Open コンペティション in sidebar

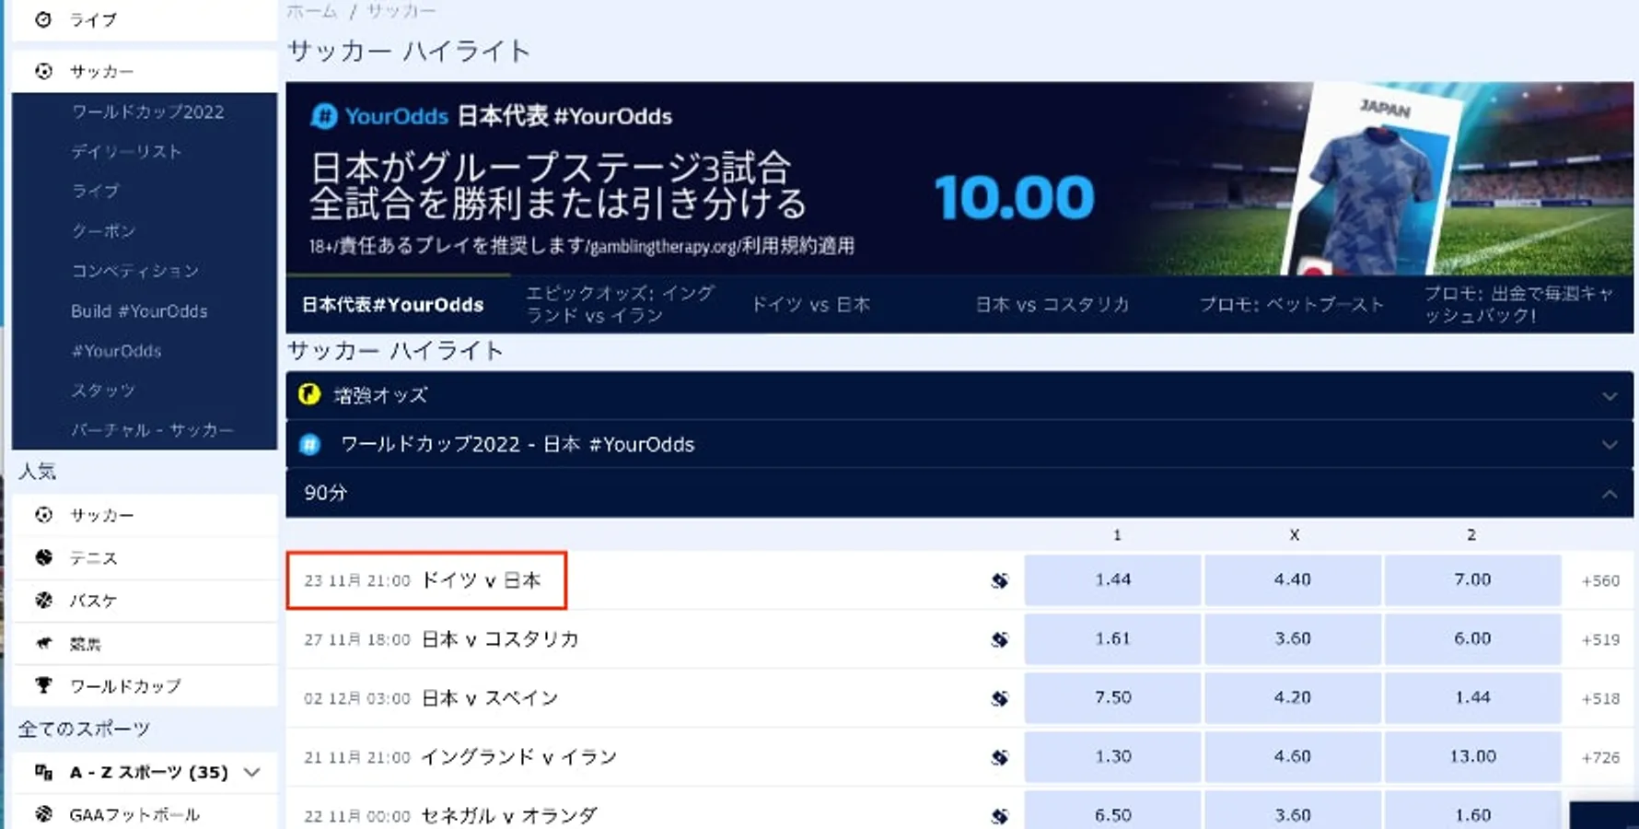(x=134, y=271)
